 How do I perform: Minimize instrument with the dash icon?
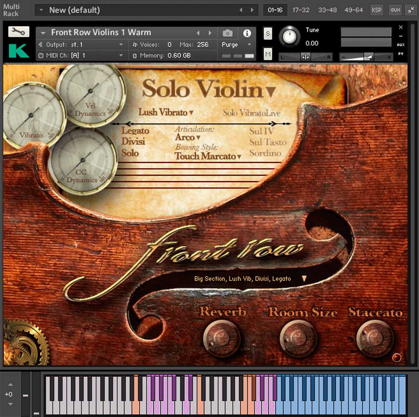[x=400, y=36]
